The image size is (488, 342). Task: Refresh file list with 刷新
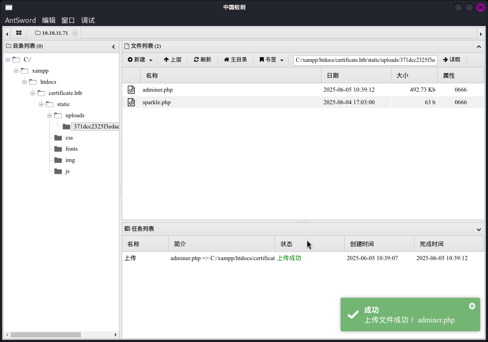[202, 60]
